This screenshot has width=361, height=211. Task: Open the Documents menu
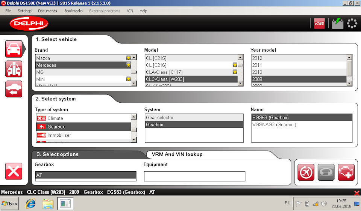click(x=47, y=11)
